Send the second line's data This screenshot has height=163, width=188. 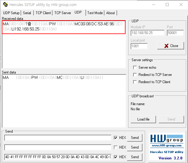pyautogui.click(x=135, y=147)
